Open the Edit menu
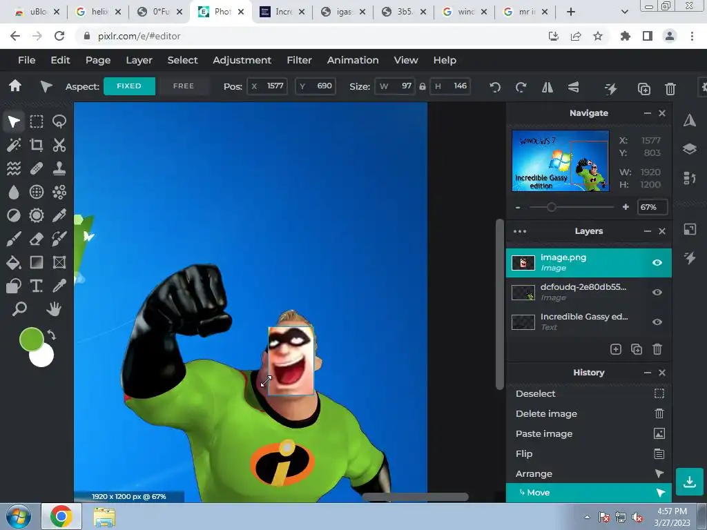The image size is (707, 530). click(x=61, y=60)
